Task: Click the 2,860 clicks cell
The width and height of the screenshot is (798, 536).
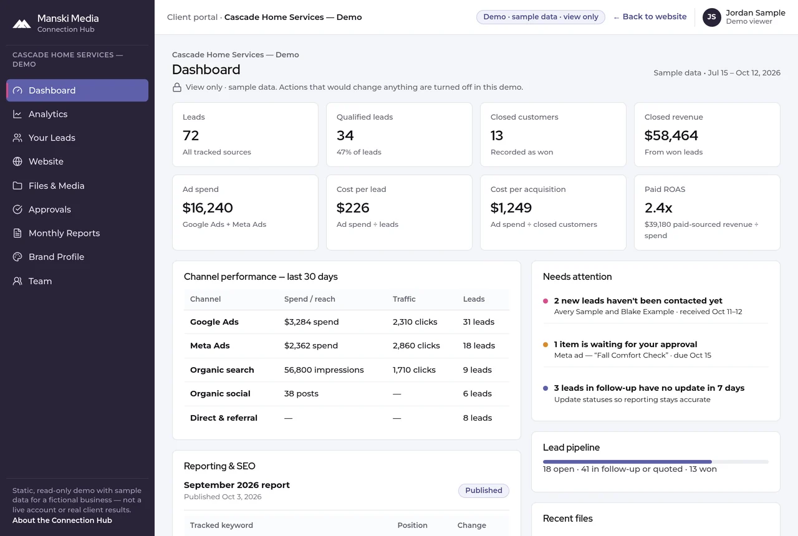Action: 416,346
